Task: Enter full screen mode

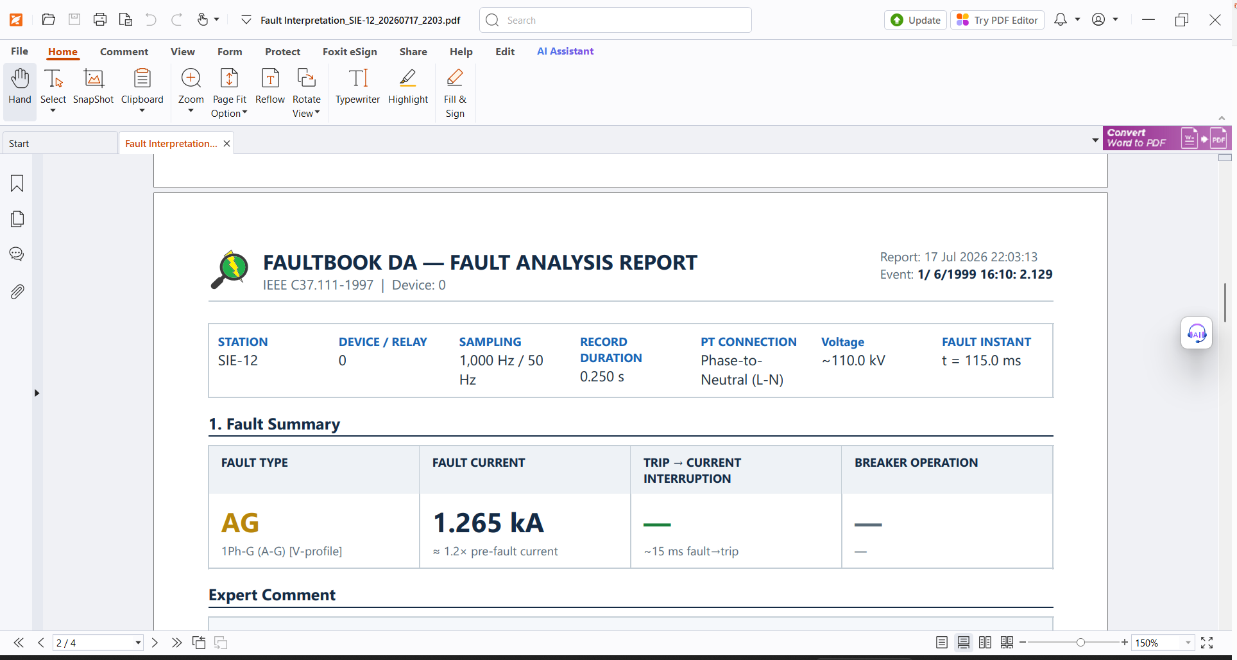Action: tap(1207, 643)
